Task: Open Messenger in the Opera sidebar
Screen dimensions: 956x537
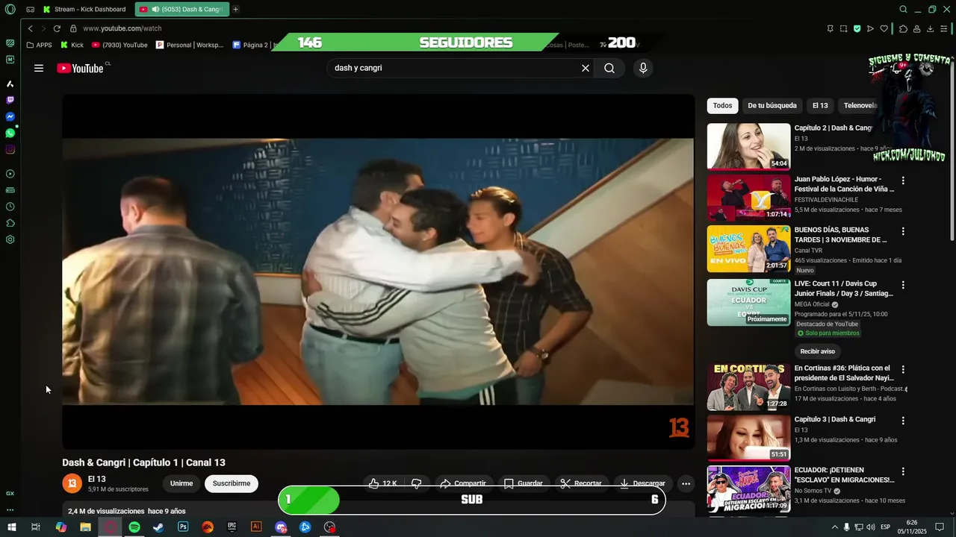Action: (x=10, y=116)
